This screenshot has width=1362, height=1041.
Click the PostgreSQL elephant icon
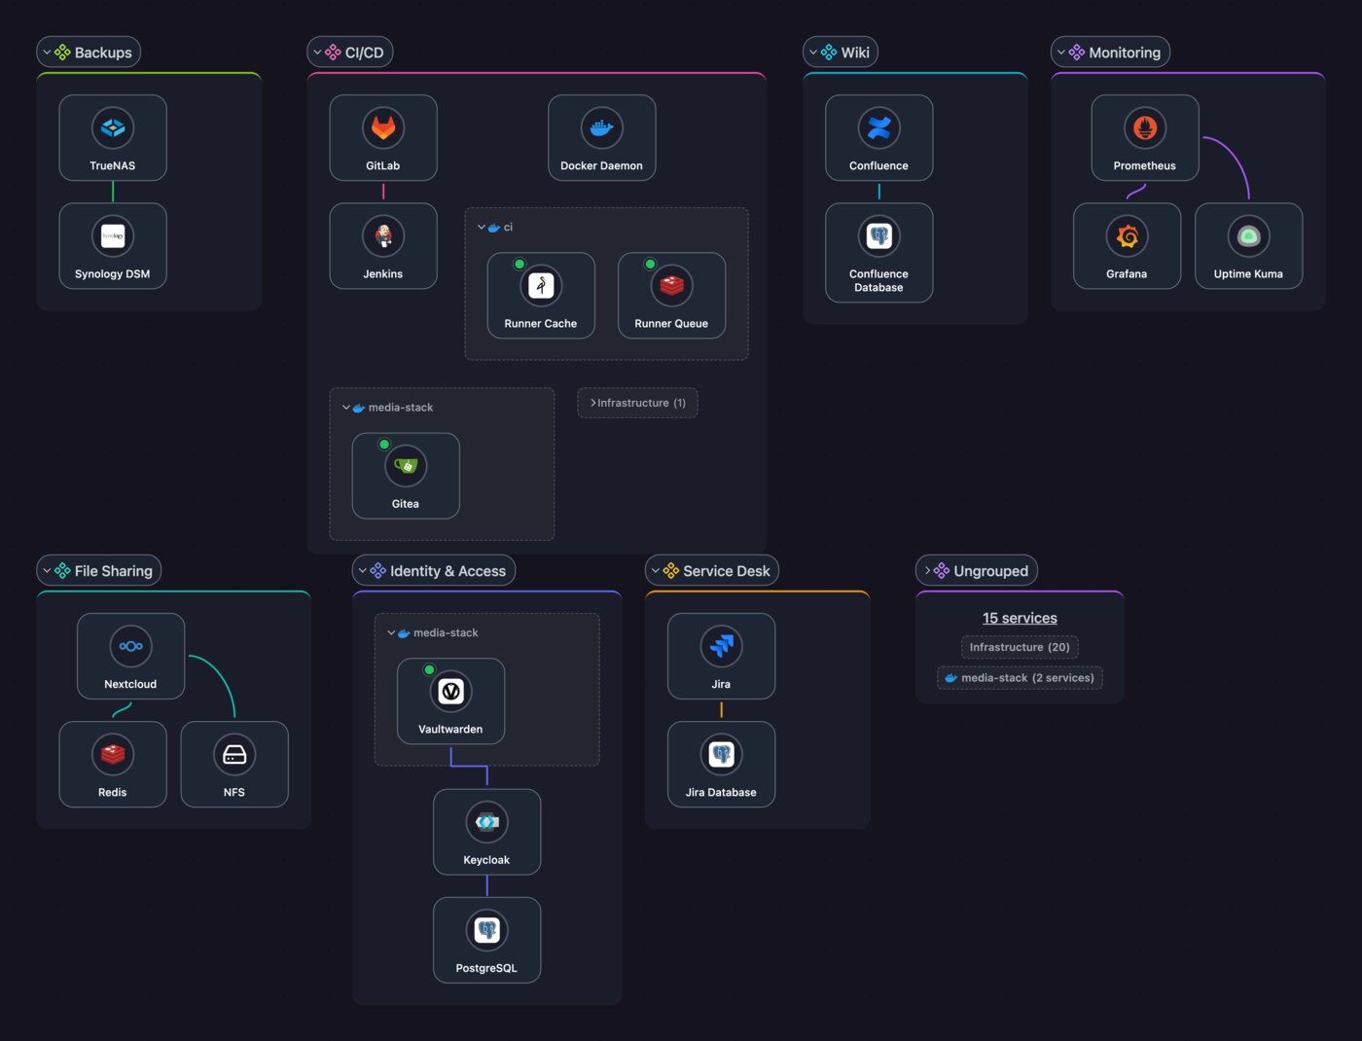tap(487, 930)
